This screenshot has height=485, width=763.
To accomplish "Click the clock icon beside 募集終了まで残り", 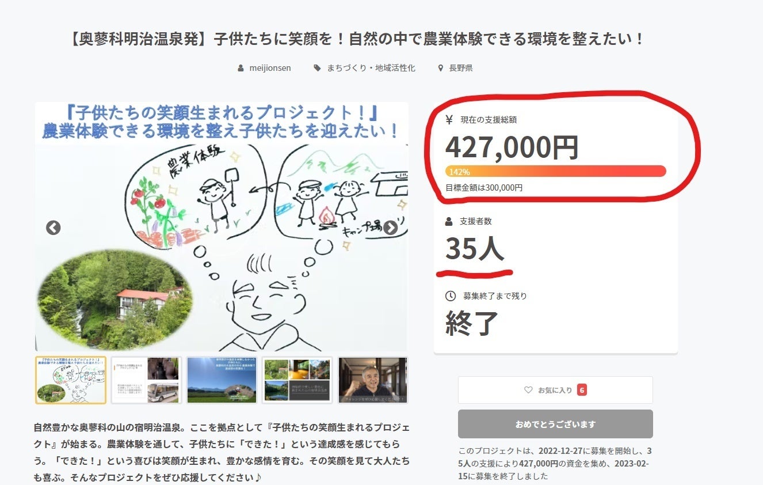I will [451, 296].
